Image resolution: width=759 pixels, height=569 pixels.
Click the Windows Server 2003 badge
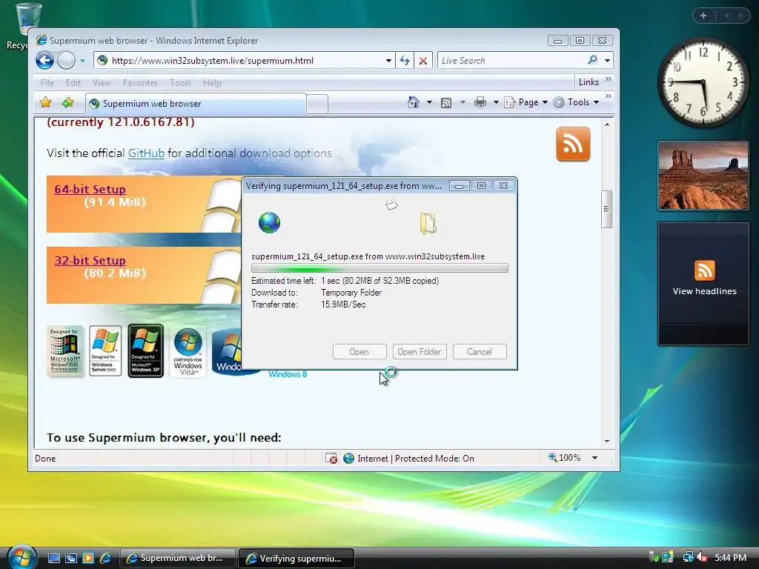click(105, 351)
